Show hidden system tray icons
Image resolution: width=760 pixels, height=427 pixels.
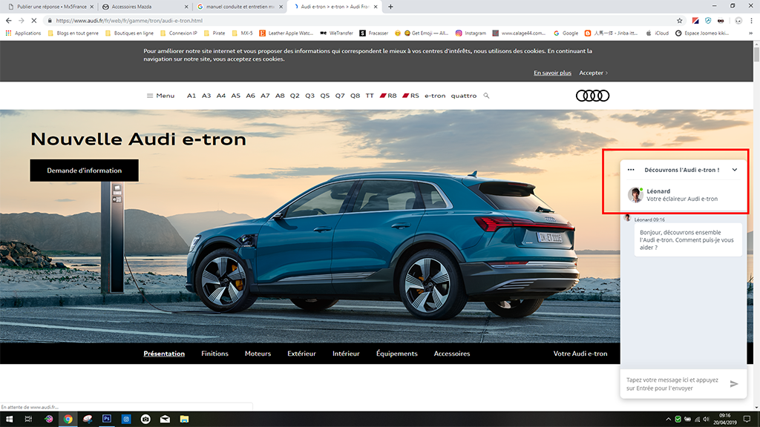669,420
